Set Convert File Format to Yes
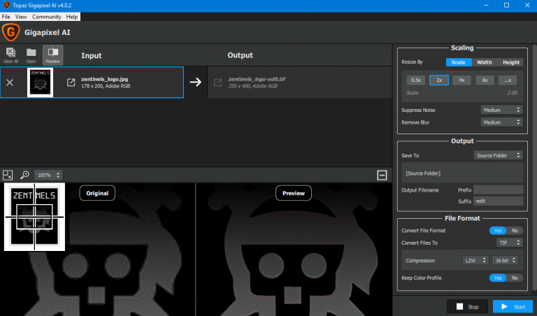The image size is (537, 316). click(498, 231)
